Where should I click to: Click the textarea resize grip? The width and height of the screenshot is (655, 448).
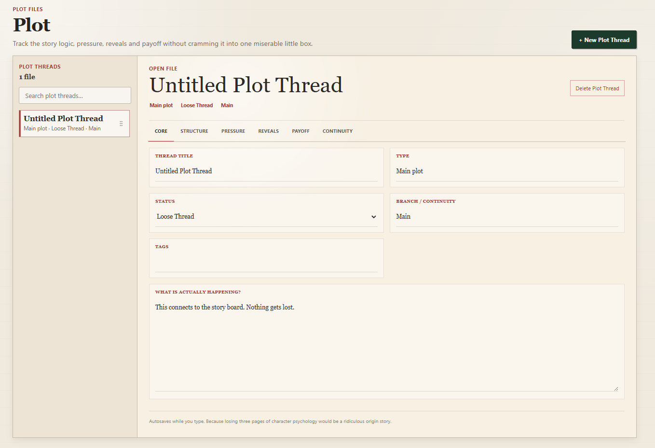coord(616,389)
